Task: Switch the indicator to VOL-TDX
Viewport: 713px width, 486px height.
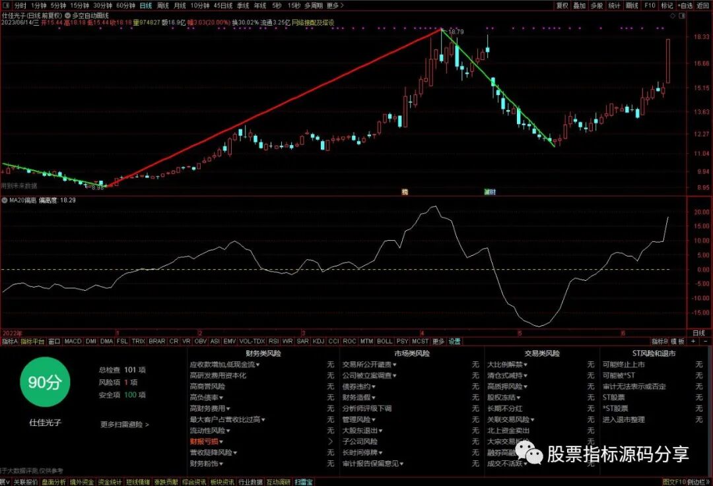Action: pyautogui.click(x=252, y=341)
